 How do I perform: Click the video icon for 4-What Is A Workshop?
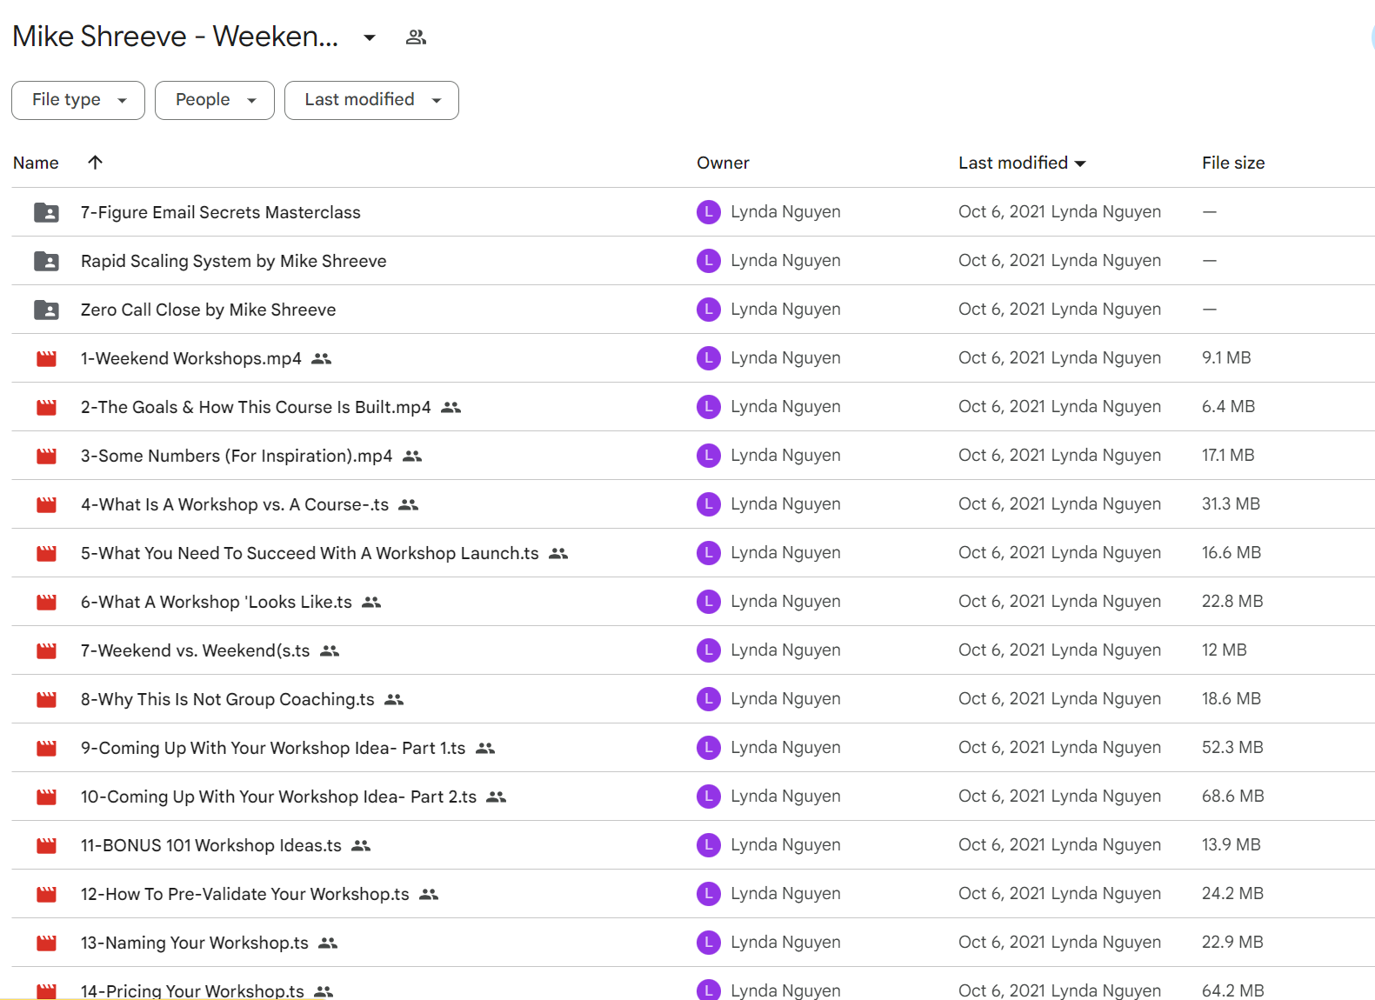point(46,504)
